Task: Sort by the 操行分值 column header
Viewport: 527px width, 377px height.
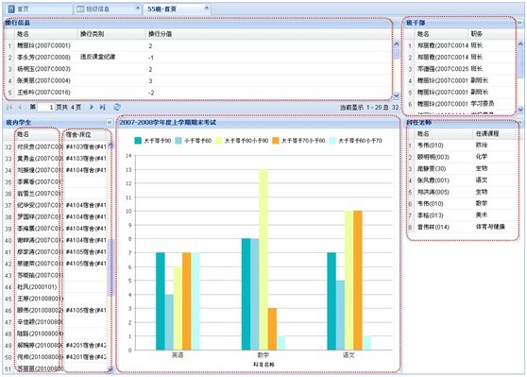Action: coord(268,34)
